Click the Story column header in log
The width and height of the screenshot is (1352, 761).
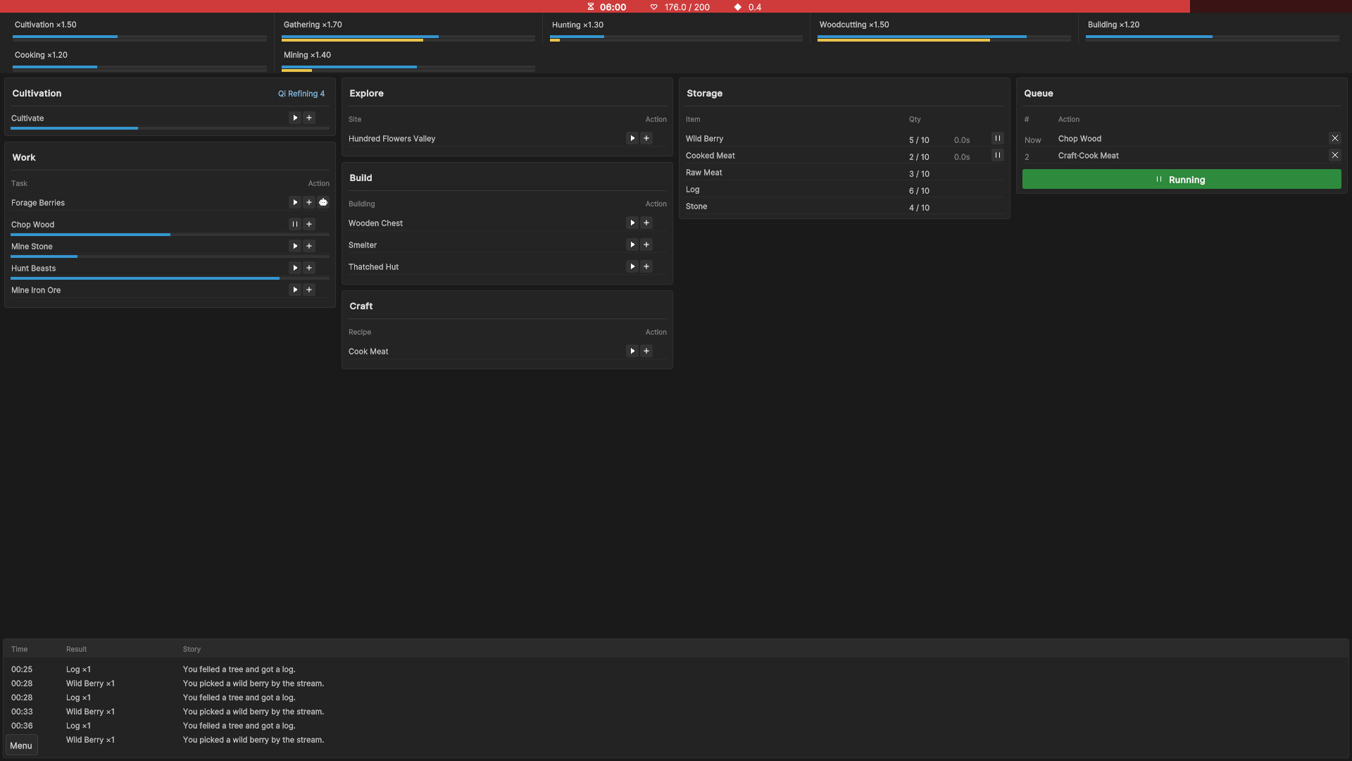pos(192,649)
